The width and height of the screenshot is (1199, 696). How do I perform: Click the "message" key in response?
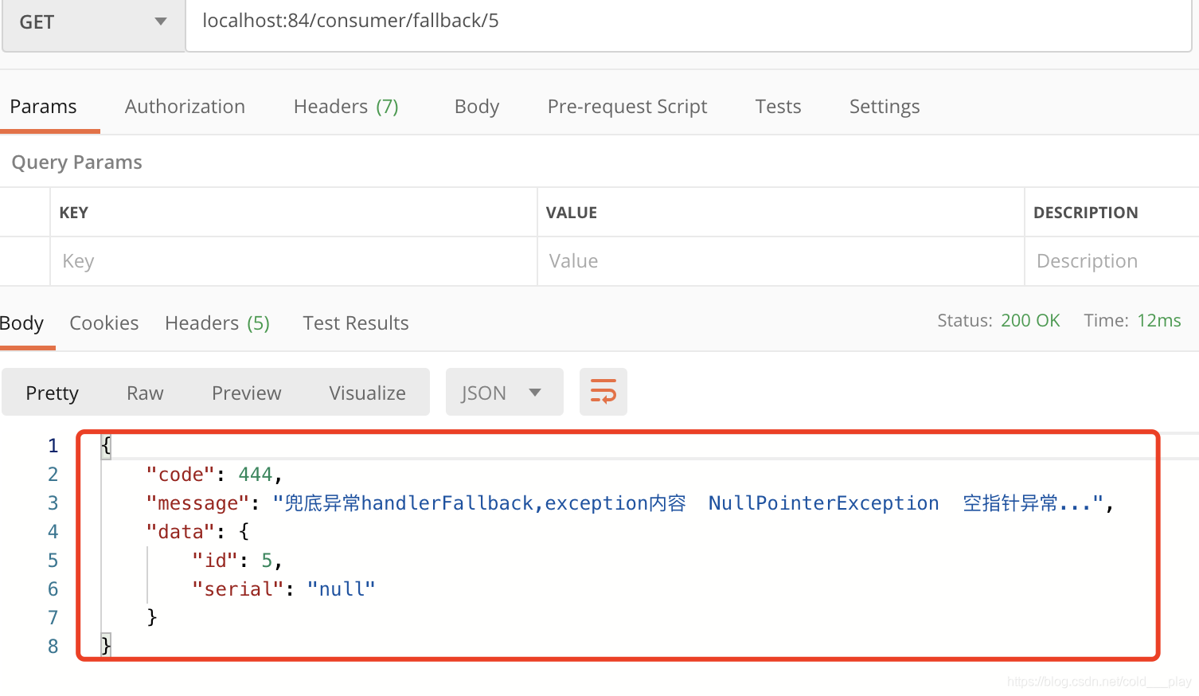click(198, 503)
